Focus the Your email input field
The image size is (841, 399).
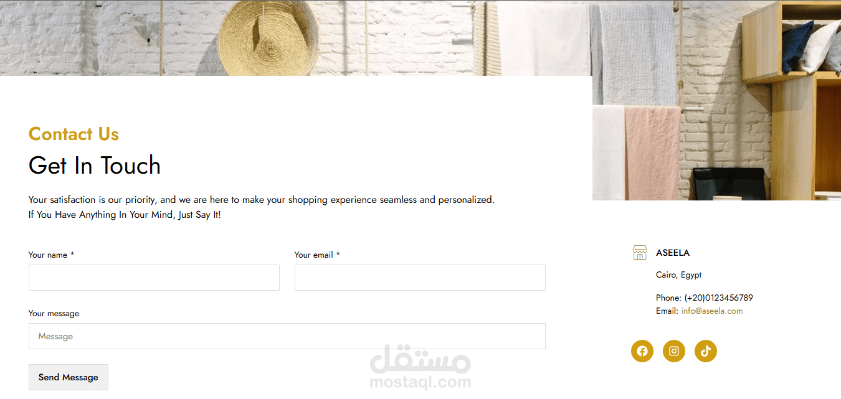pos(420,278)
